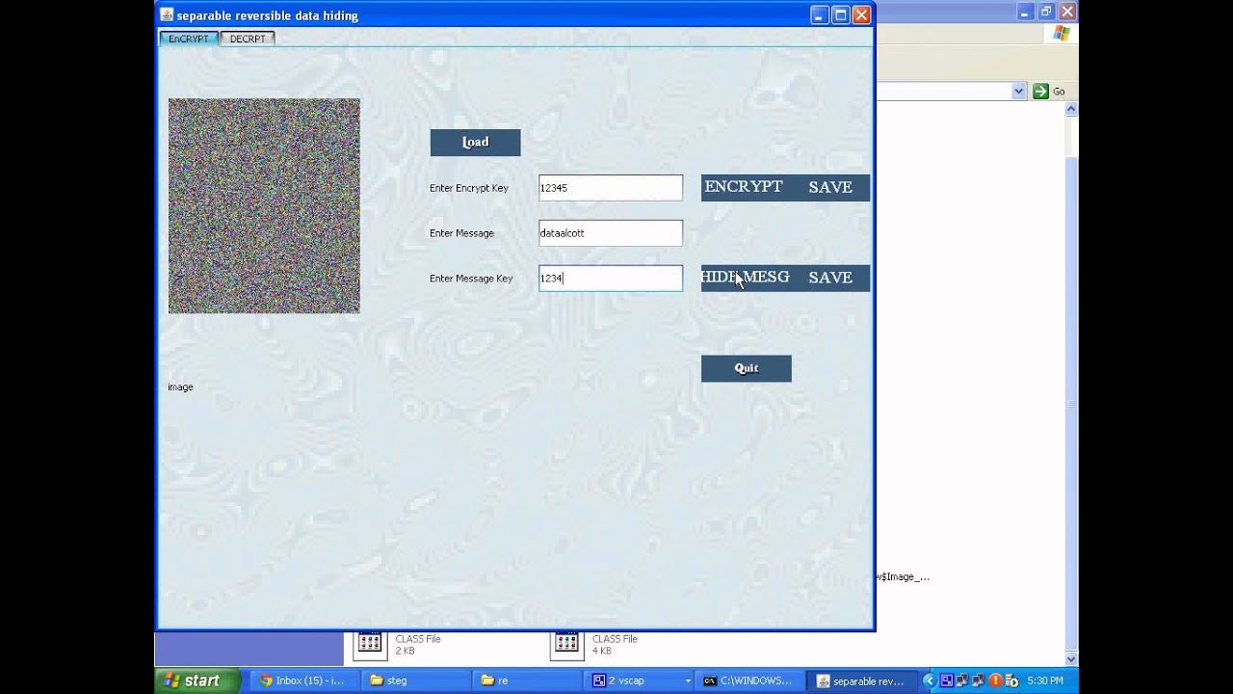This screenshot has height=694, width=1233.
Task: Click scroll up arrow in background window
Action: pyautogui.click(x=1071, y=111)
